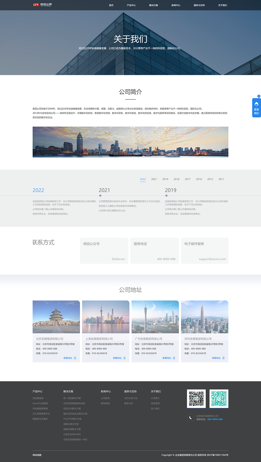Viewport: 261px width, 462px height.
Task: Click the GPL company logo
Action: pyautogui.click(x=42, y=5)
